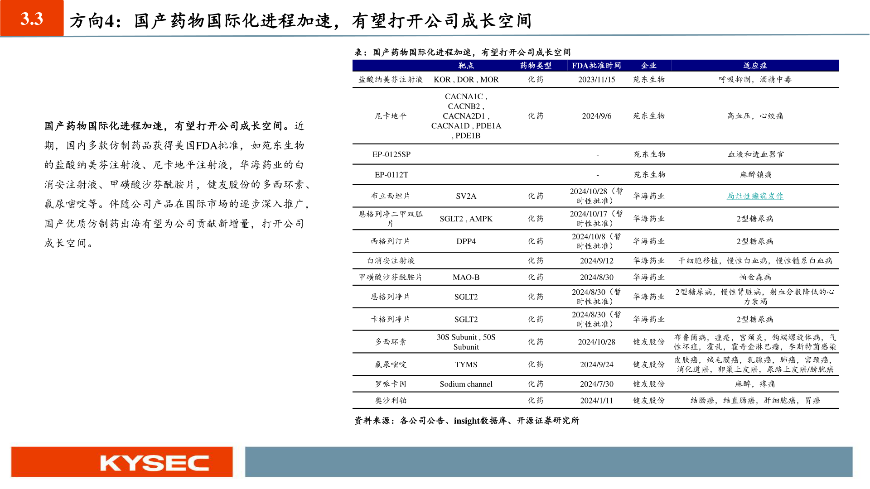Viewport: 870px width, 489px height.
Task: Click the SGLT2, AMPK target cell
Action: [466, 219]
